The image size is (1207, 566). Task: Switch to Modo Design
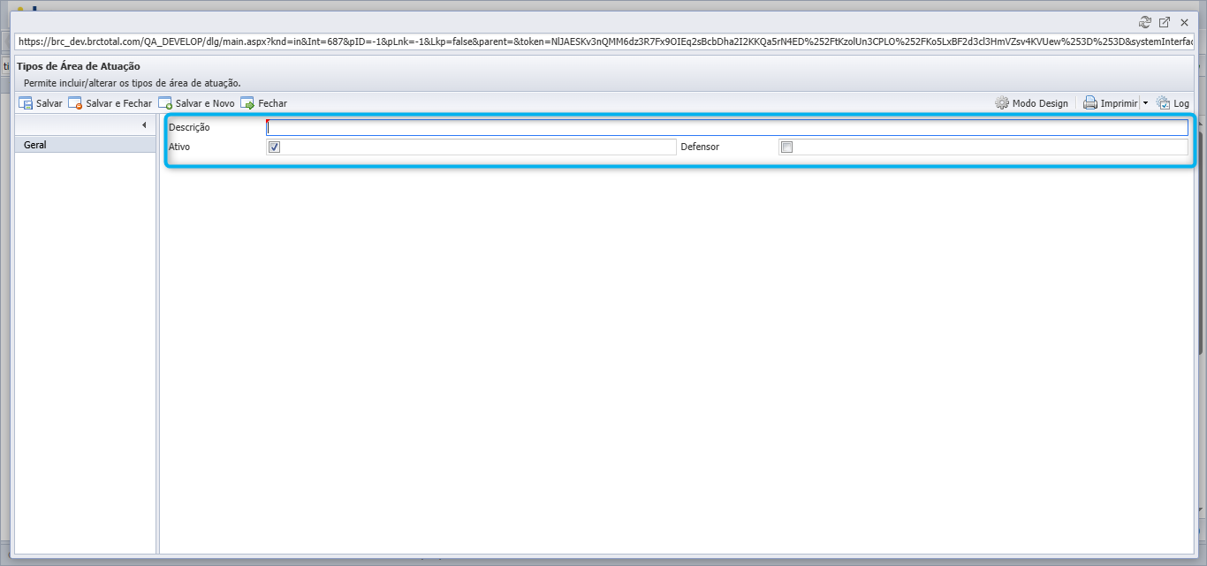[1031, 103]
